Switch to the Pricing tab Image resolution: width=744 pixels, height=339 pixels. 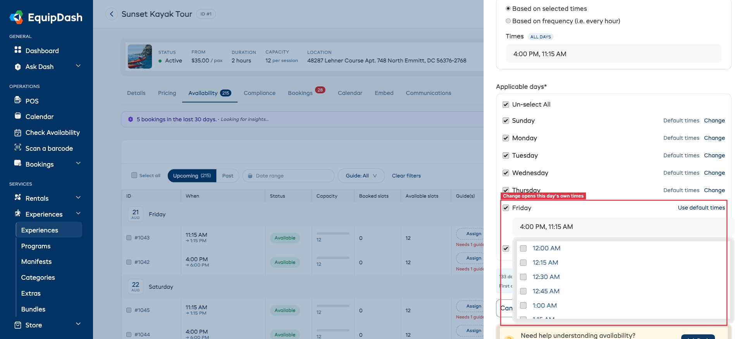click(167, 93)
